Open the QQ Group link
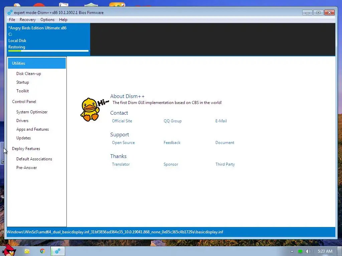 click(173, 121)
